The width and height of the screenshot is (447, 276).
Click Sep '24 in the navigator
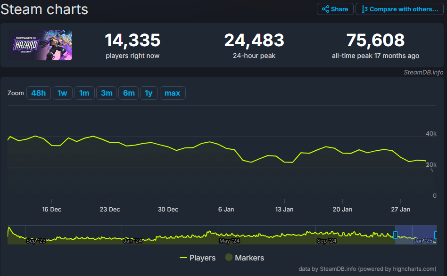(327, 241)
